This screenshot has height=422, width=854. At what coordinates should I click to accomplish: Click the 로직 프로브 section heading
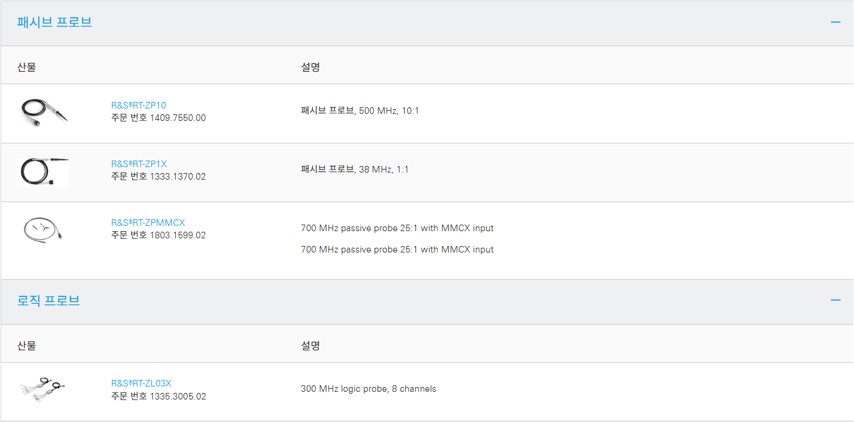[x=49, y=300]
